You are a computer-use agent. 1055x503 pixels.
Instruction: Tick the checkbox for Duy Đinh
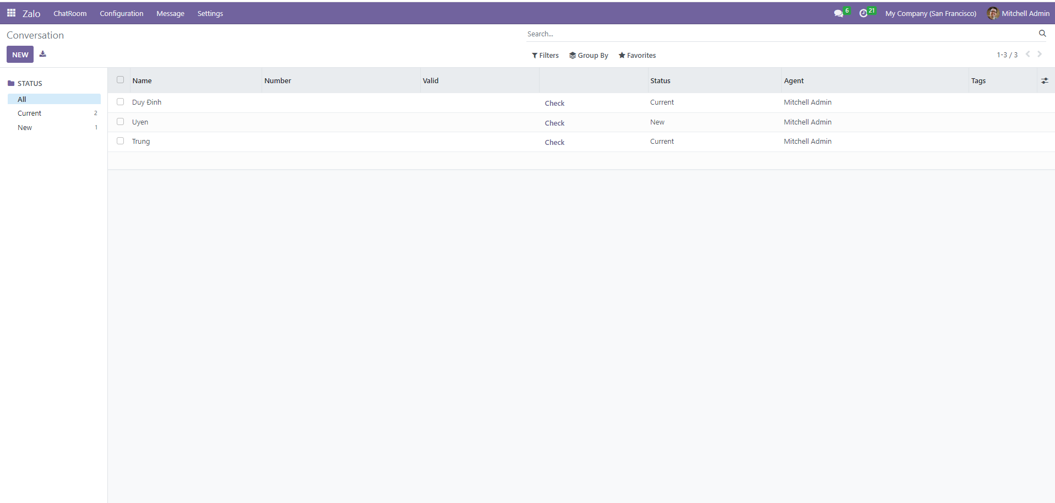coord(120,102)
